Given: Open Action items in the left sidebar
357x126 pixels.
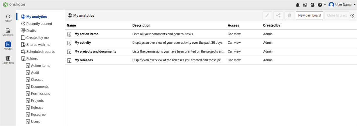Looking at the screenshot, I should (8, 60).
